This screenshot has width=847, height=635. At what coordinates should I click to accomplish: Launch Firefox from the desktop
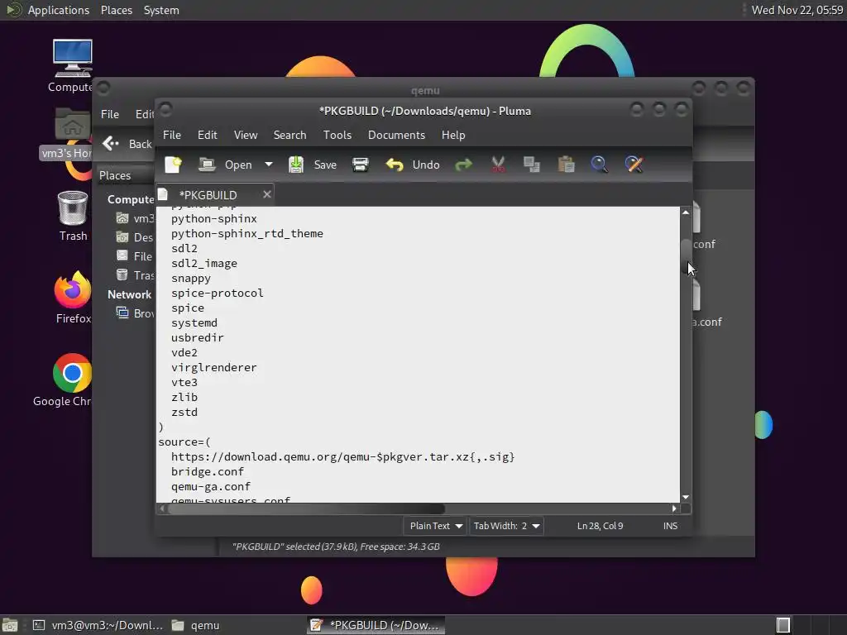[73, 297]
